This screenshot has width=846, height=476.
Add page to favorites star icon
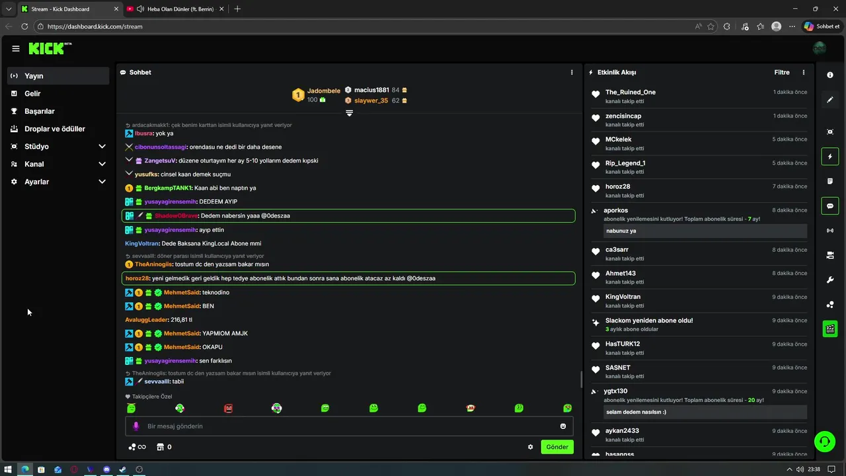pos(711,26)
